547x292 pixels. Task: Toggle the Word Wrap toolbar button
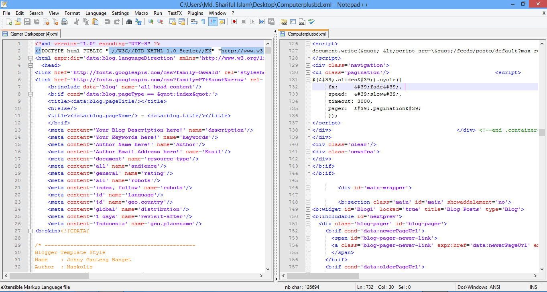194,22
